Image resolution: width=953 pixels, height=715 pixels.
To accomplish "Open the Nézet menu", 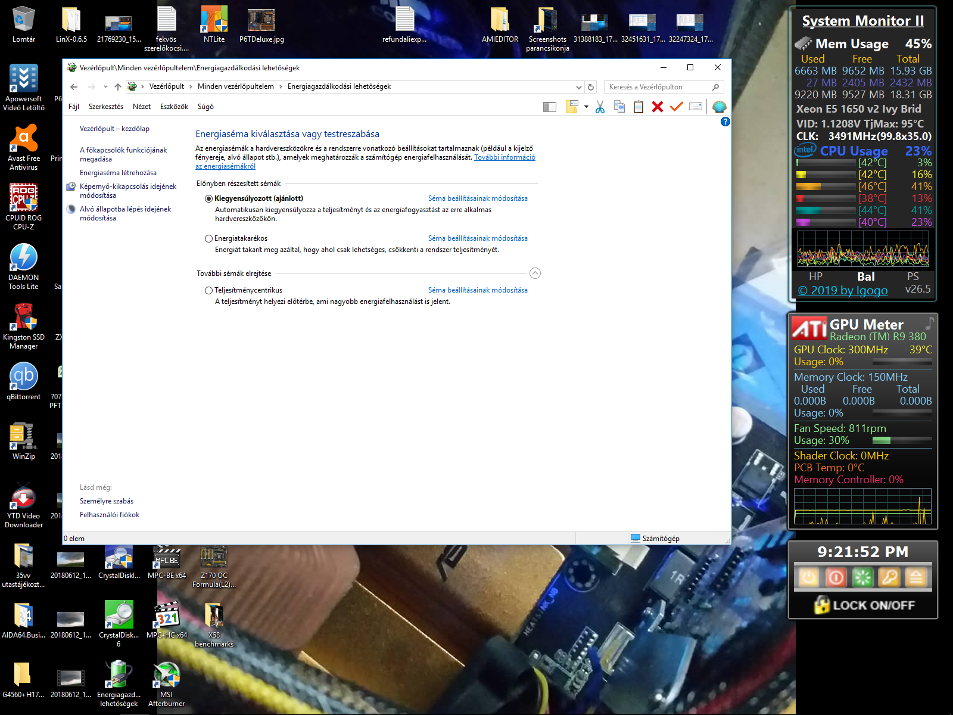I will point(142,107).
